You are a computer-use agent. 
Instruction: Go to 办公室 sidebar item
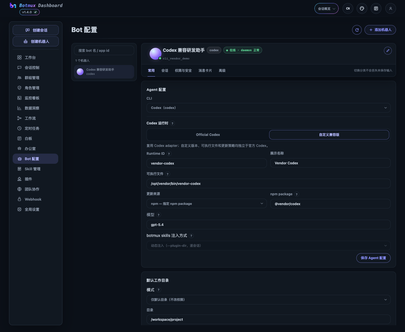35,149
